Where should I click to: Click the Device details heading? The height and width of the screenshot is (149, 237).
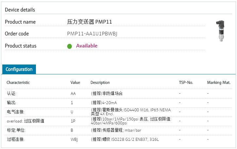coord(20,10)
